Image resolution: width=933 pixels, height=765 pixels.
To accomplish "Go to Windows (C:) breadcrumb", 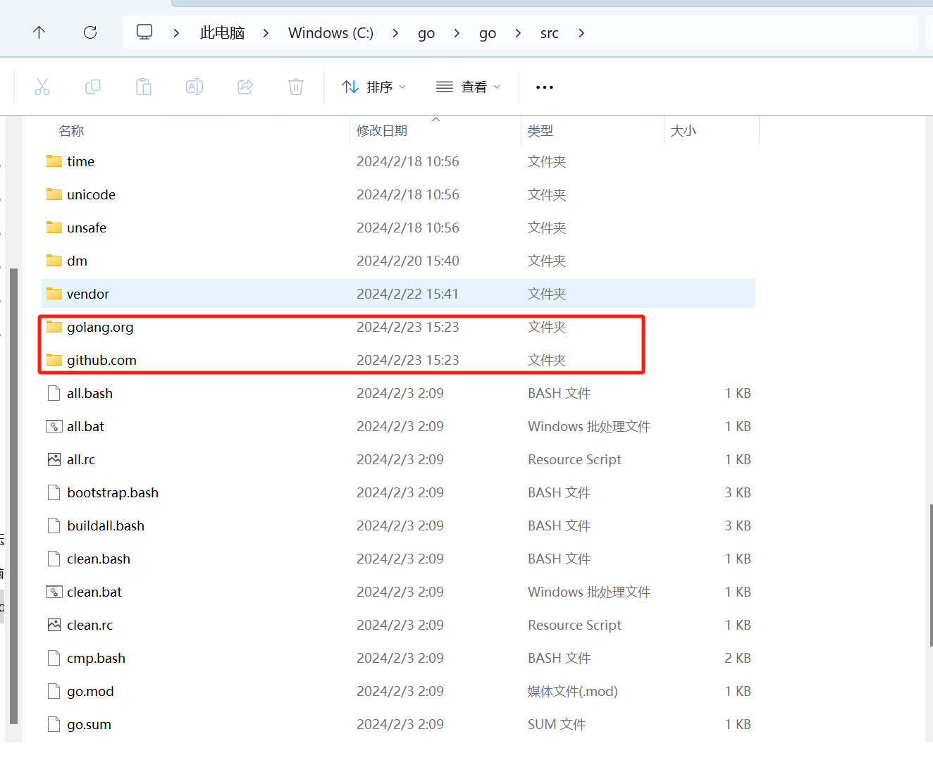I will click(x=330, y=33).
